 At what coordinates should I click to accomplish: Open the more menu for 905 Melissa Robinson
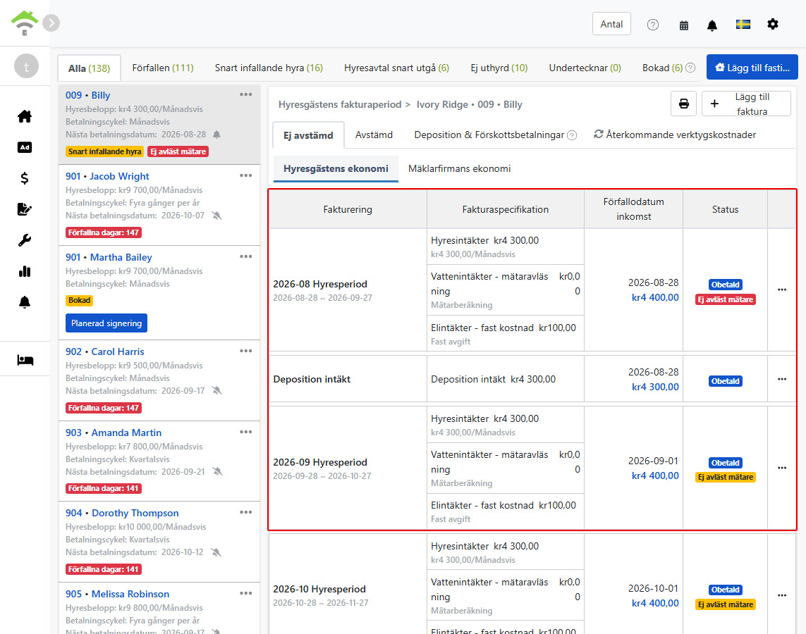pos(245,593)
